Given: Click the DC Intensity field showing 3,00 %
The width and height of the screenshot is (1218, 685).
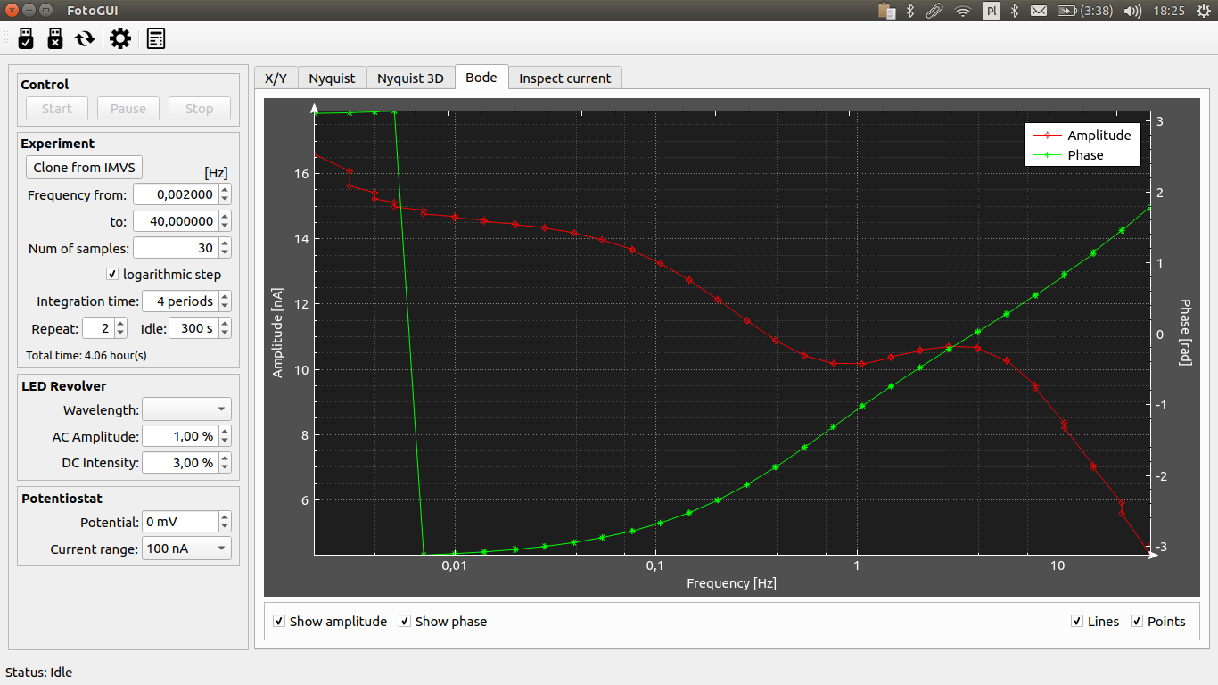Looking at the screenshot, I should click(x=180, y=463).
